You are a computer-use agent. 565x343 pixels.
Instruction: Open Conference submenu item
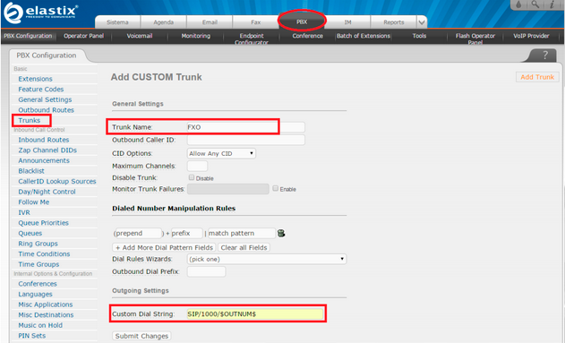click(x=308, y=36)
